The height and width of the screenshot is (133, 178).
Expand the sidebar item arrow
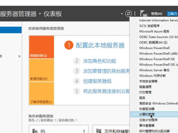coord(20,56)
